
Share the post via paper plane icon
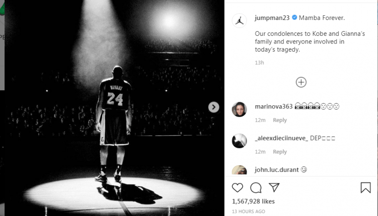click(274, 187)
